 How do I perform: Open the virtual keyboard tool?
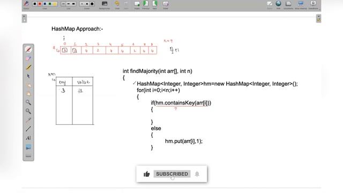(x=28, y=156)
